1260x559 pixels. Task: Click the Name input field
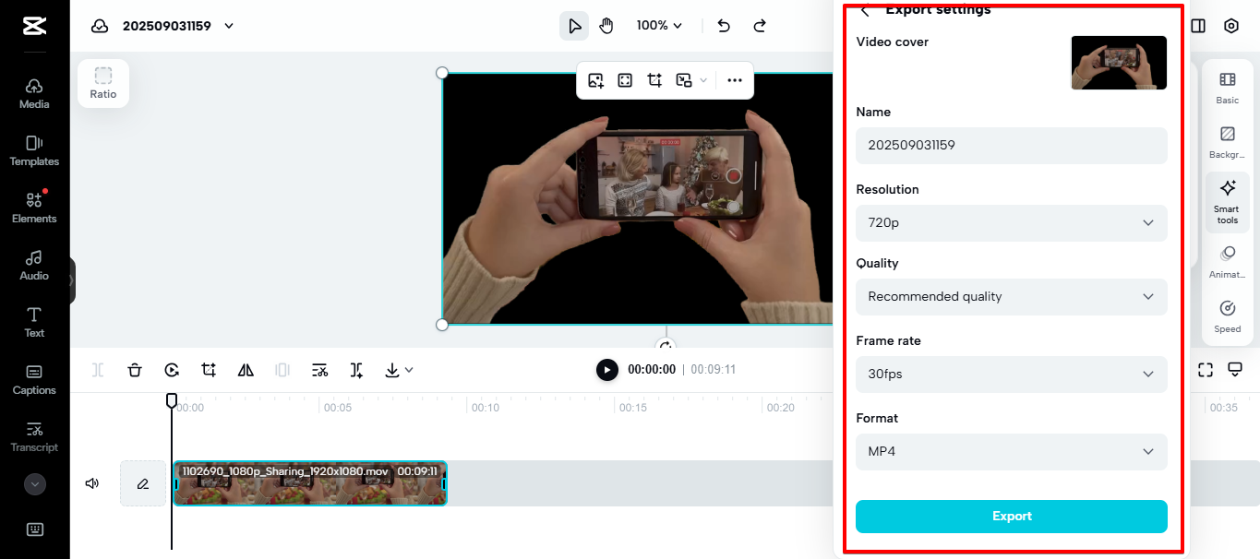click(1011, 145)
